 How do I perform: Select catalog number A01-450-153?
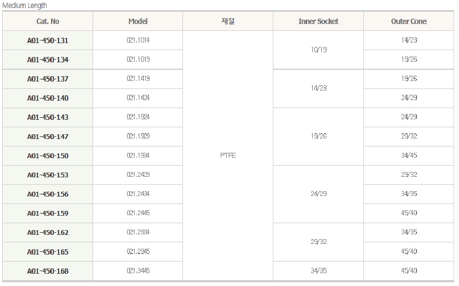click(x=47, y=175)
